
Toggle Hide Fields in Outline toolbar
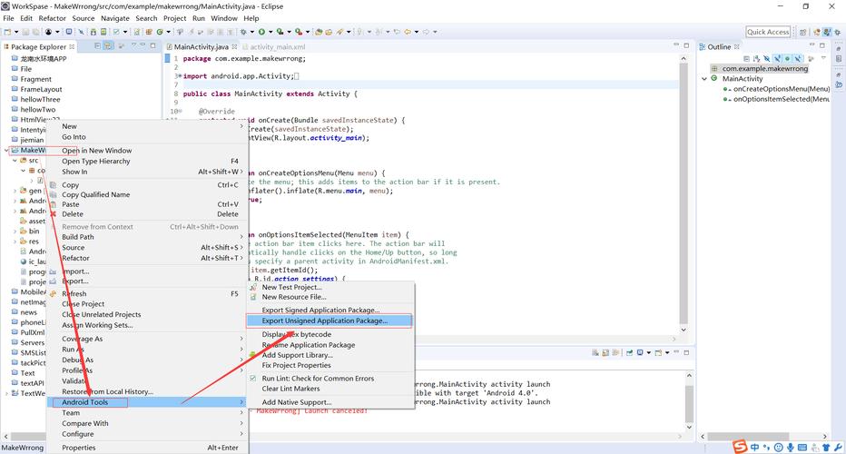pyautogui.click(x=767, y=58)
